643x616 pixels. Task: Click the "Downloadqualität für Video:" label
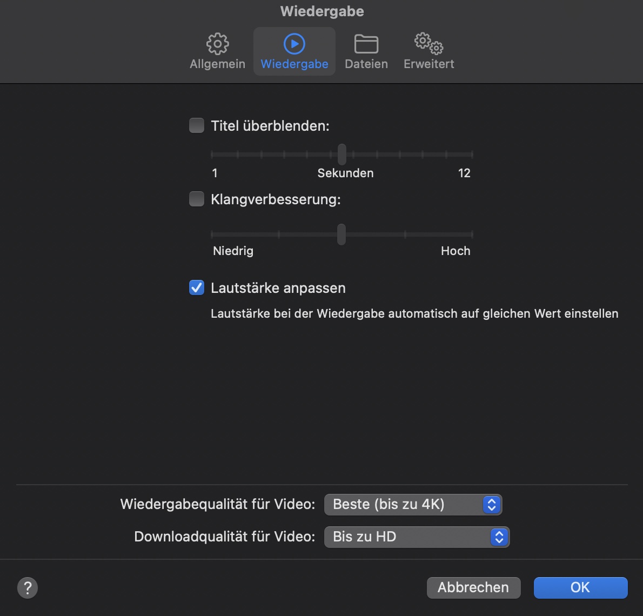click(x=225, y=537)
